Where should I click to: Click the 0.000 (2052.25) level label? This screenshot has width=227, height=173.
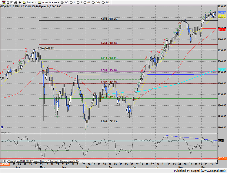coord(46,49)
